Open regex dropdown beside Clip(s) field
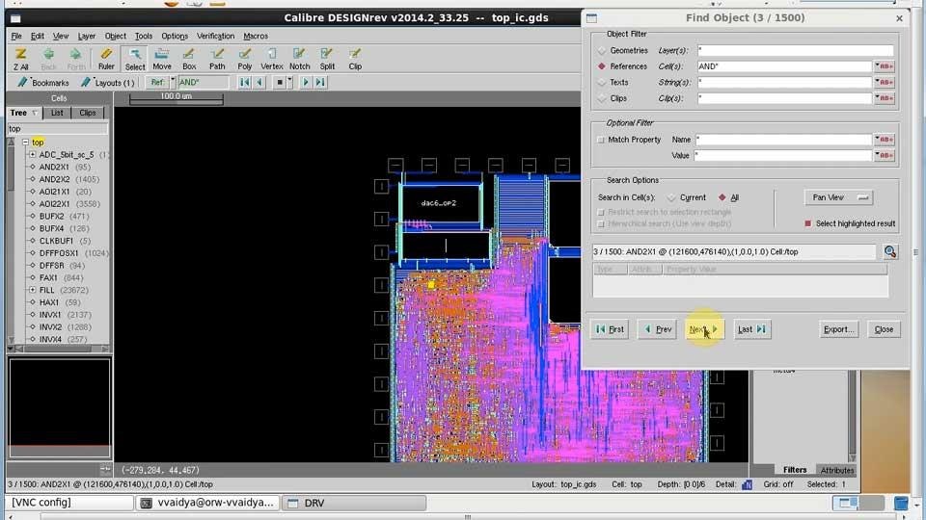The width and height of the screenshot is (926, 520). tap(885, 98)
